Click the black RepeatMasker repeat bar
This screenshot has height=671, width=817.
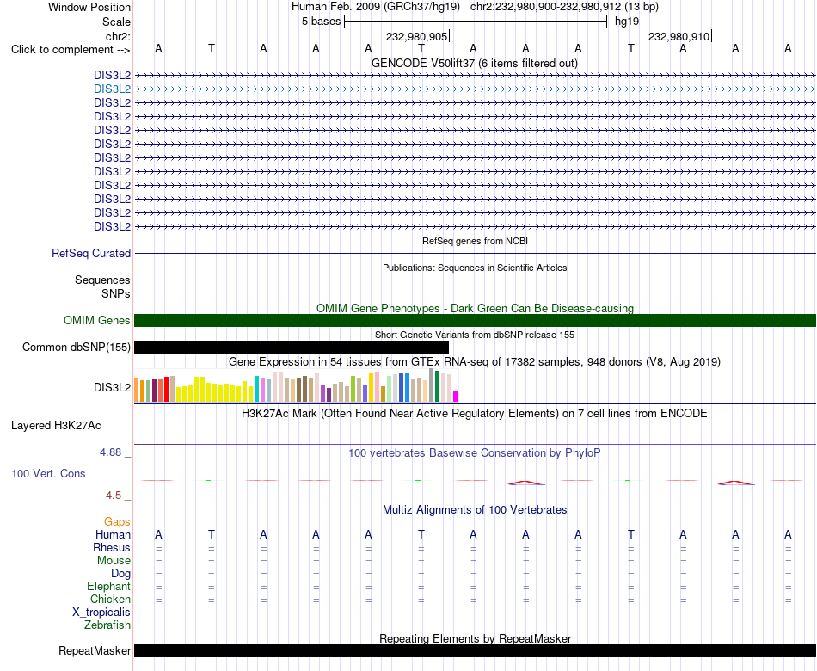tap(475, 650)
